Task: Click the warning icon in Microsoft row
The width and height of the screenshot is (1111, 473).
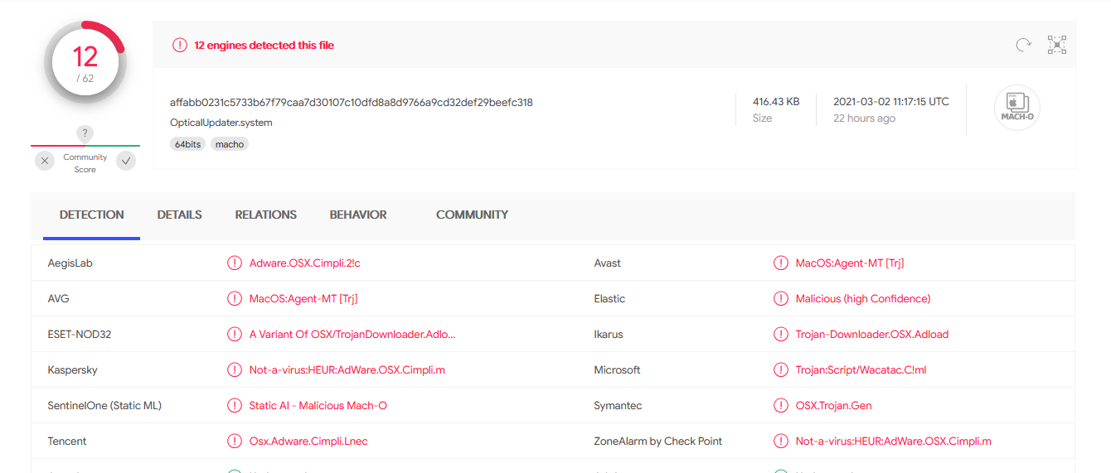Action: coord(781,370)
